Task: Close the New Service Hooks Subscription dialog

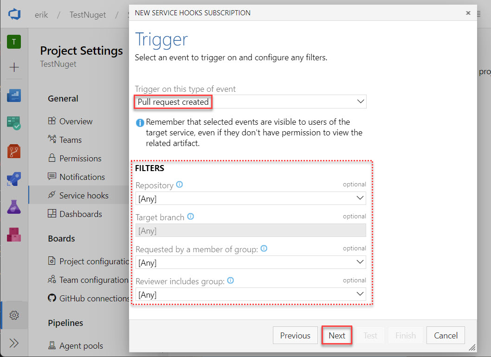Action: pos(468,13)
